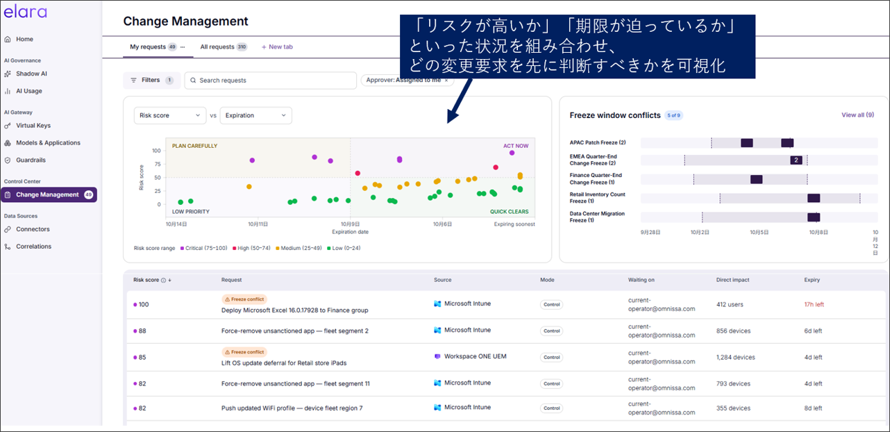Toggle the High (50–74) legend item
The height and width of the screenshot is (432, 890).
(x=252, y=248)
